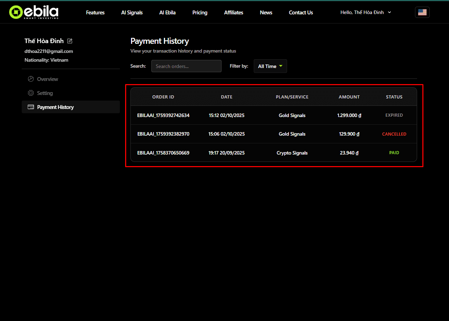Screen dimensions: 449x321
Task: Click the Search orders input field
Action: (x=186, y=66)
